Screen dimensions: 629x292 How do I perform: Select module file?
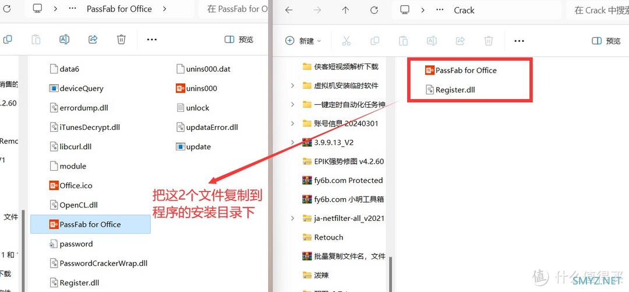point(68,166)
